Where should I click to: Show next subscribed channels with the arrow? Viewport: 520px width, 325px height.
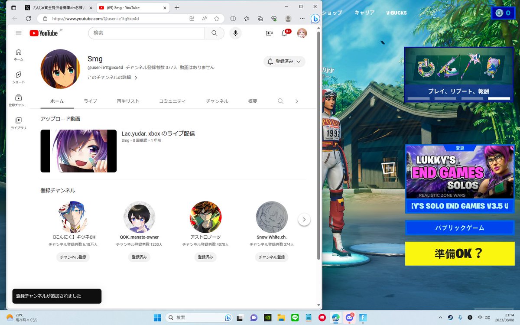(x=304, y=220)
